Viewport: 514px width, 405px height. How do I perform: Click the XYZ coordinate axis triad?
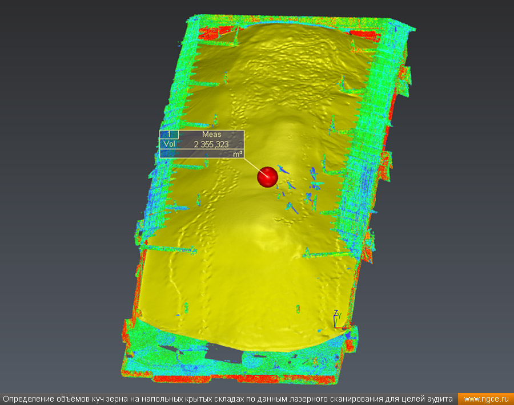(x=338, y=321)
